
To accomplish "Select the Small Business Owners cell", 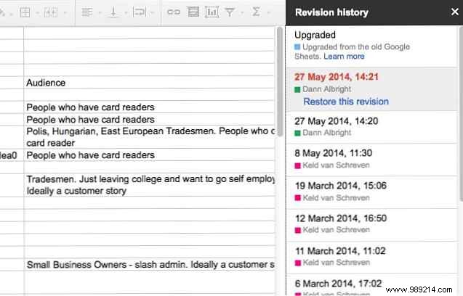I will [x=149, y=265].
